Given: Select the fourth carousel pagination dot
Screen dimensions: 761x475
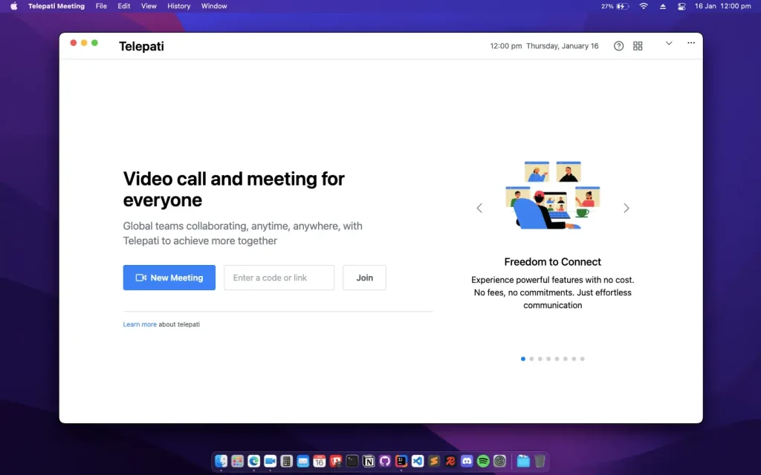Looking at the screenshot, I should 548,358.
